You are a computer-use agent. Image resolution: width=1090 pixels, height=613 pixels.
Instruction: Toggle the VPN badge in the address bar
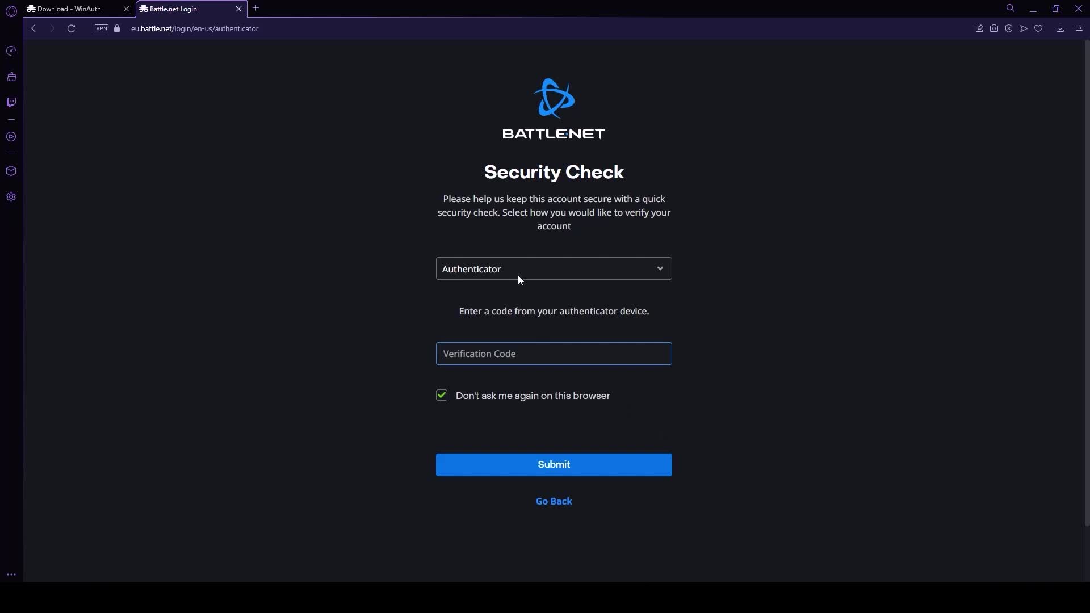coord(101,28)
